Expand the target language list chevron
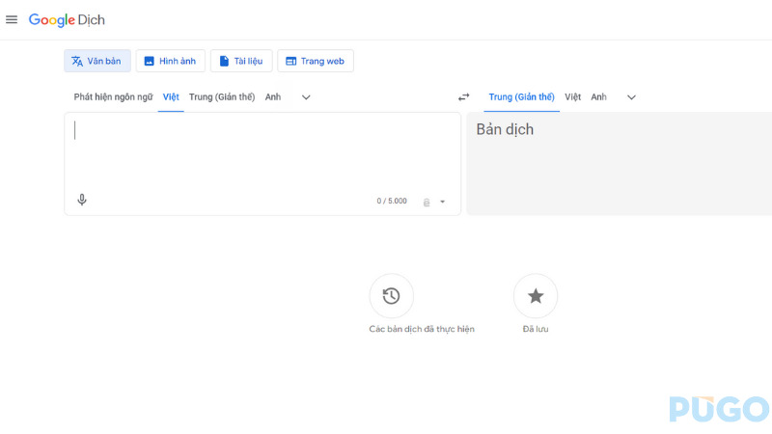Viewport: 772px width, 434px height. point(631,97)
